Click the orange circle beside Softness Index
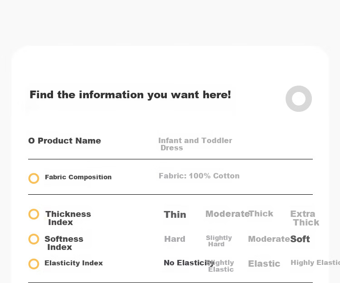340x283 pixels. (x=34, y=239)
